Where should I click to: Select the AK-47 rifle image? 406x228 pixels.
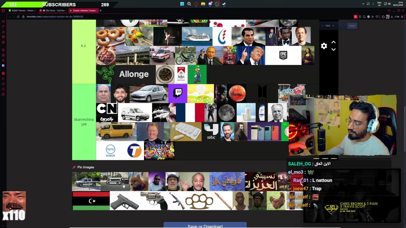coord(176,201)
